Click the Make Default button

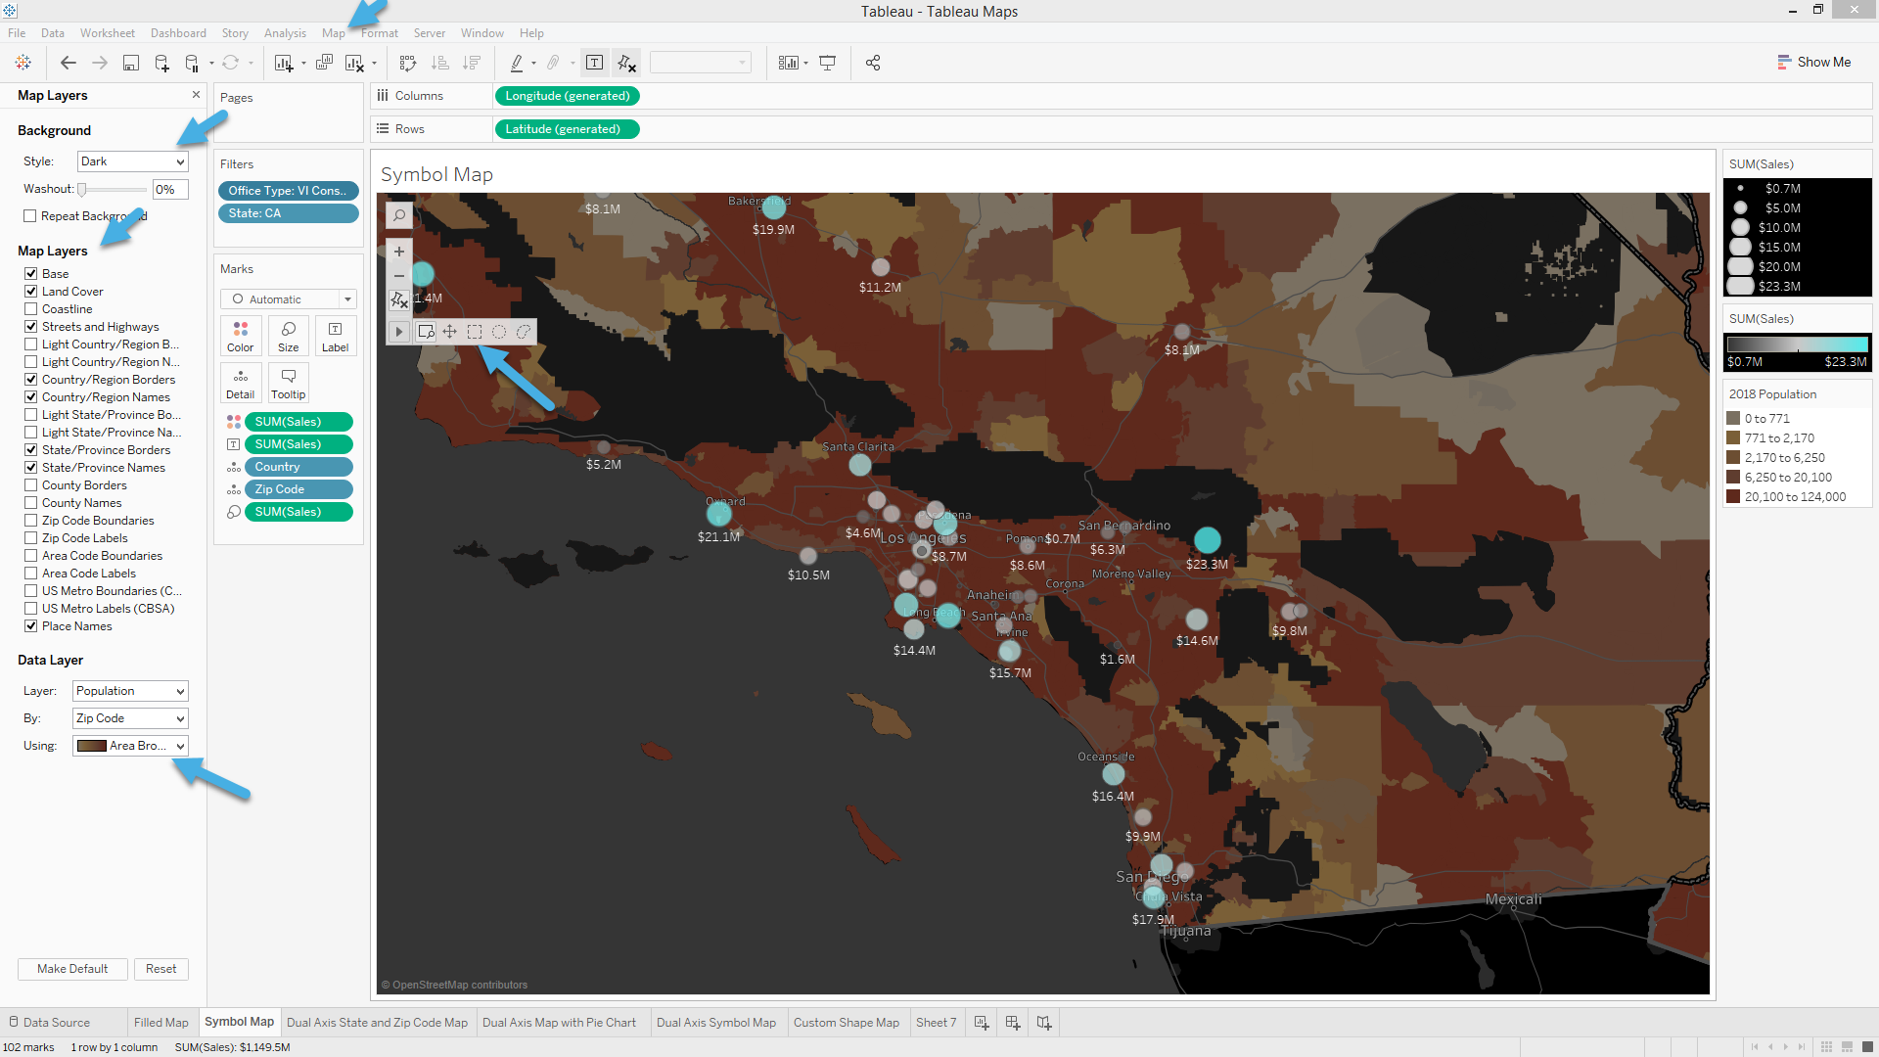click(x=72, y=968)
